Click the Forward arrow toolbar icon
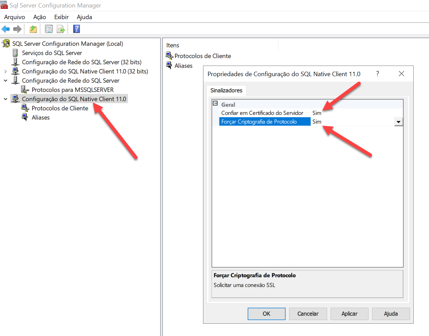The width and height of the screenshot is (429, 336). click(17, 29)
